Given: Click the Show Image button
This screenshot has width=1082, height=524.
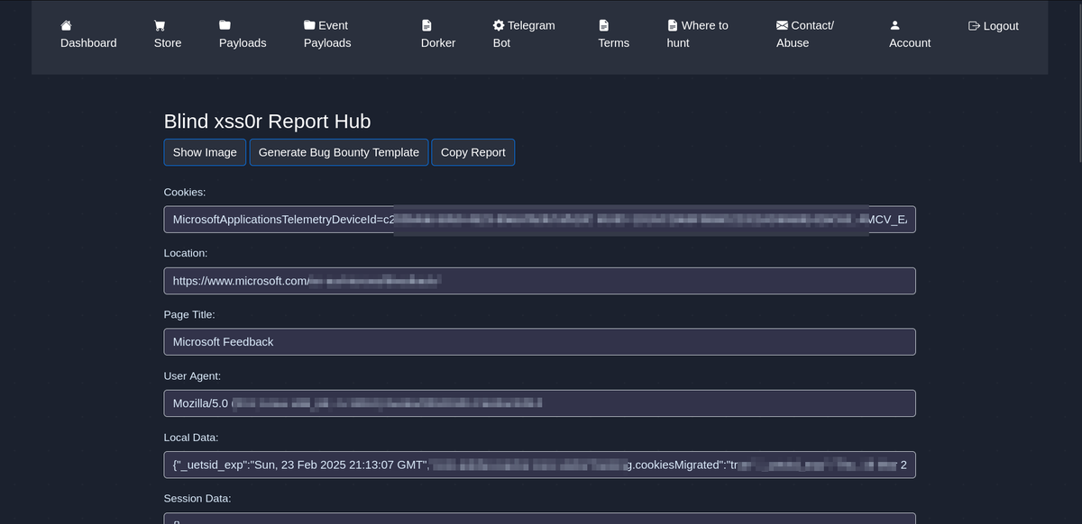Looking at the screenshot, I should pos(205,152).
